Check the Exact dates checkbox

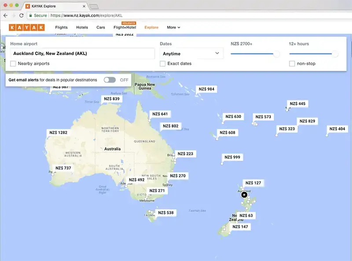163,64
